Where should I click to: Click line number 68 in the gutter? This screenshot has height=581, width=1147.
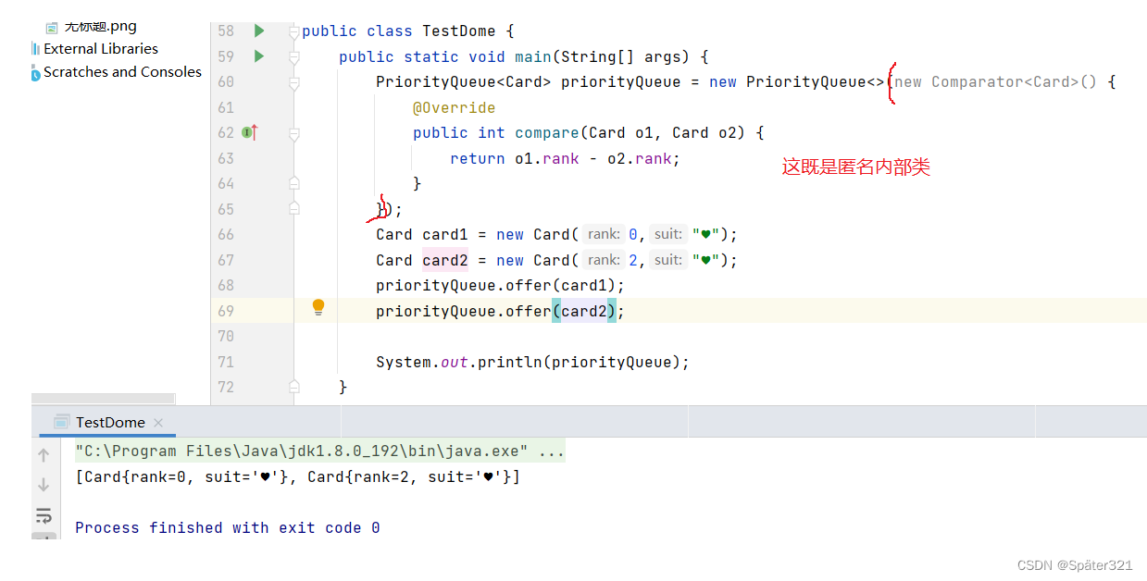coord(226,286)
